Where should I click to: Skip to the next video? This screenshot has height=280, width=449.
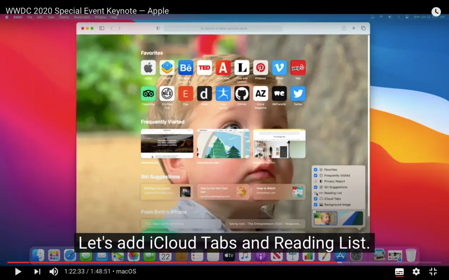(37, 272)
